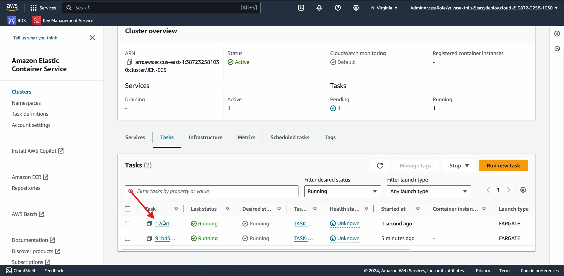Open CloudShell in the footer
564x276 pixels.
pos(21,270)
